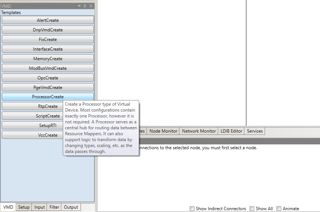Screen dimensions: 320x212
Task: Click the ModBusVmdCreate template button
Action: (48, 68)
